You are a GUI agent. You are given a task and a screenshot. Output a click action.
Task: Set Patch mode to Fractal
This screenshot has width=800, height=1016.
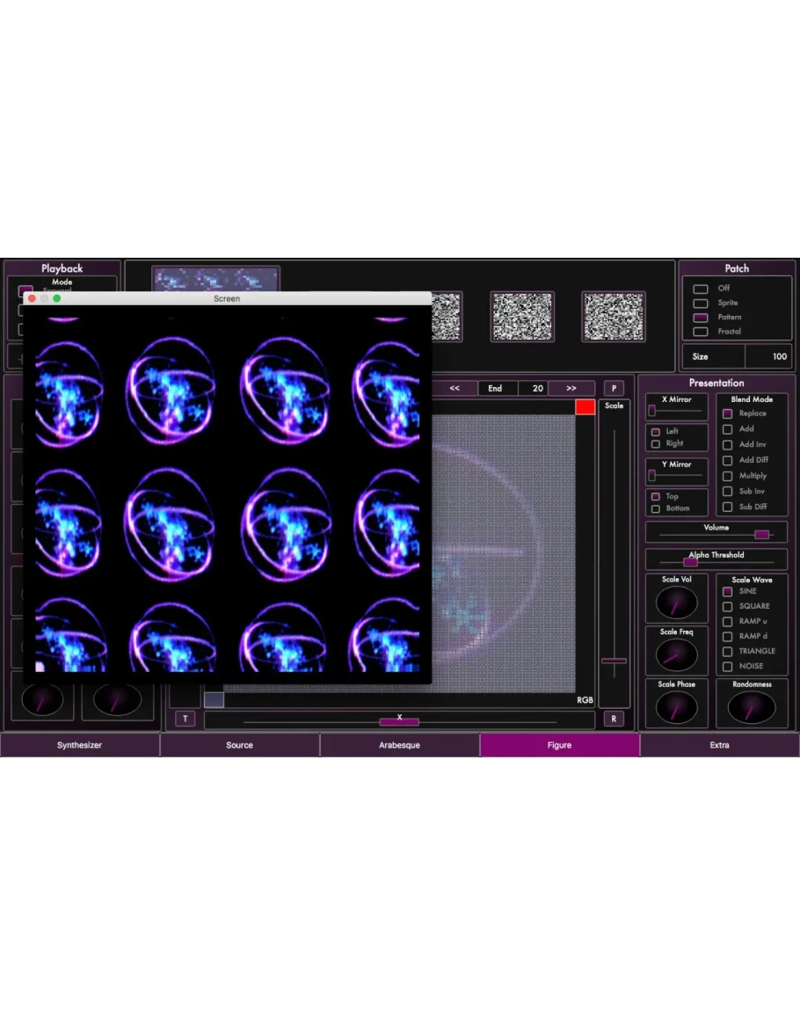click(x=701, y=332)
